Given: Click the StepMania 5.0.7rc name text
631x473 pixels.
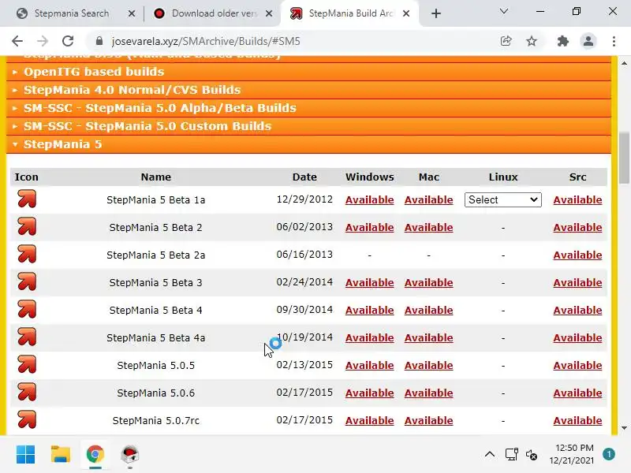Looking at the screenshot, I should (155, 421).
